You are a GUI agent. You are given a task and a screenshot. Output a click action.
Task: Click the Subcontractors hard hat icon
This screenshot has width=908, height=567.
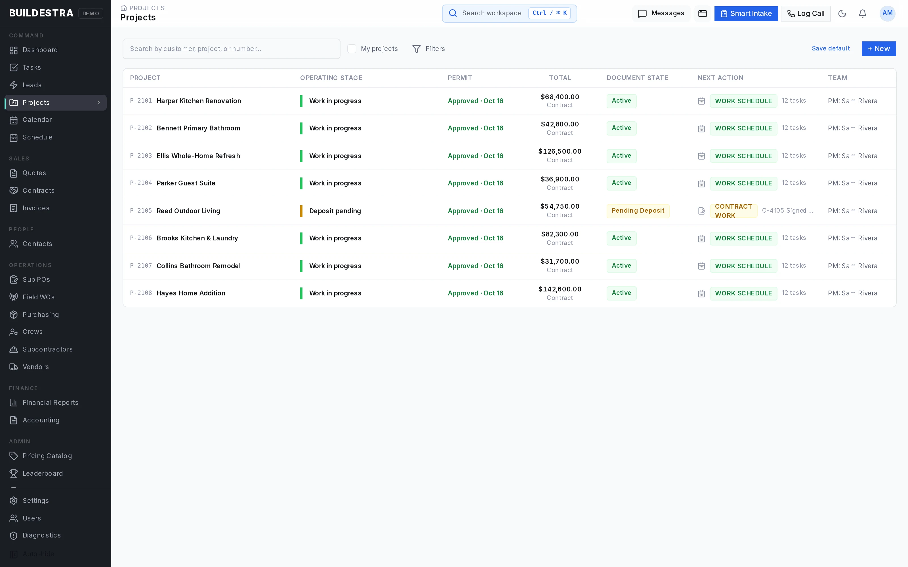[14, 350]
